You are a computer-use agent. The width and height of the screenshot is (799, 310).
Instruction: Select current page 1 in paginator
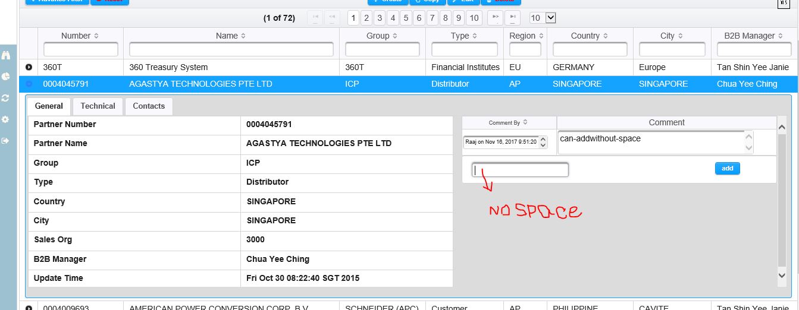tap(353, 18)
